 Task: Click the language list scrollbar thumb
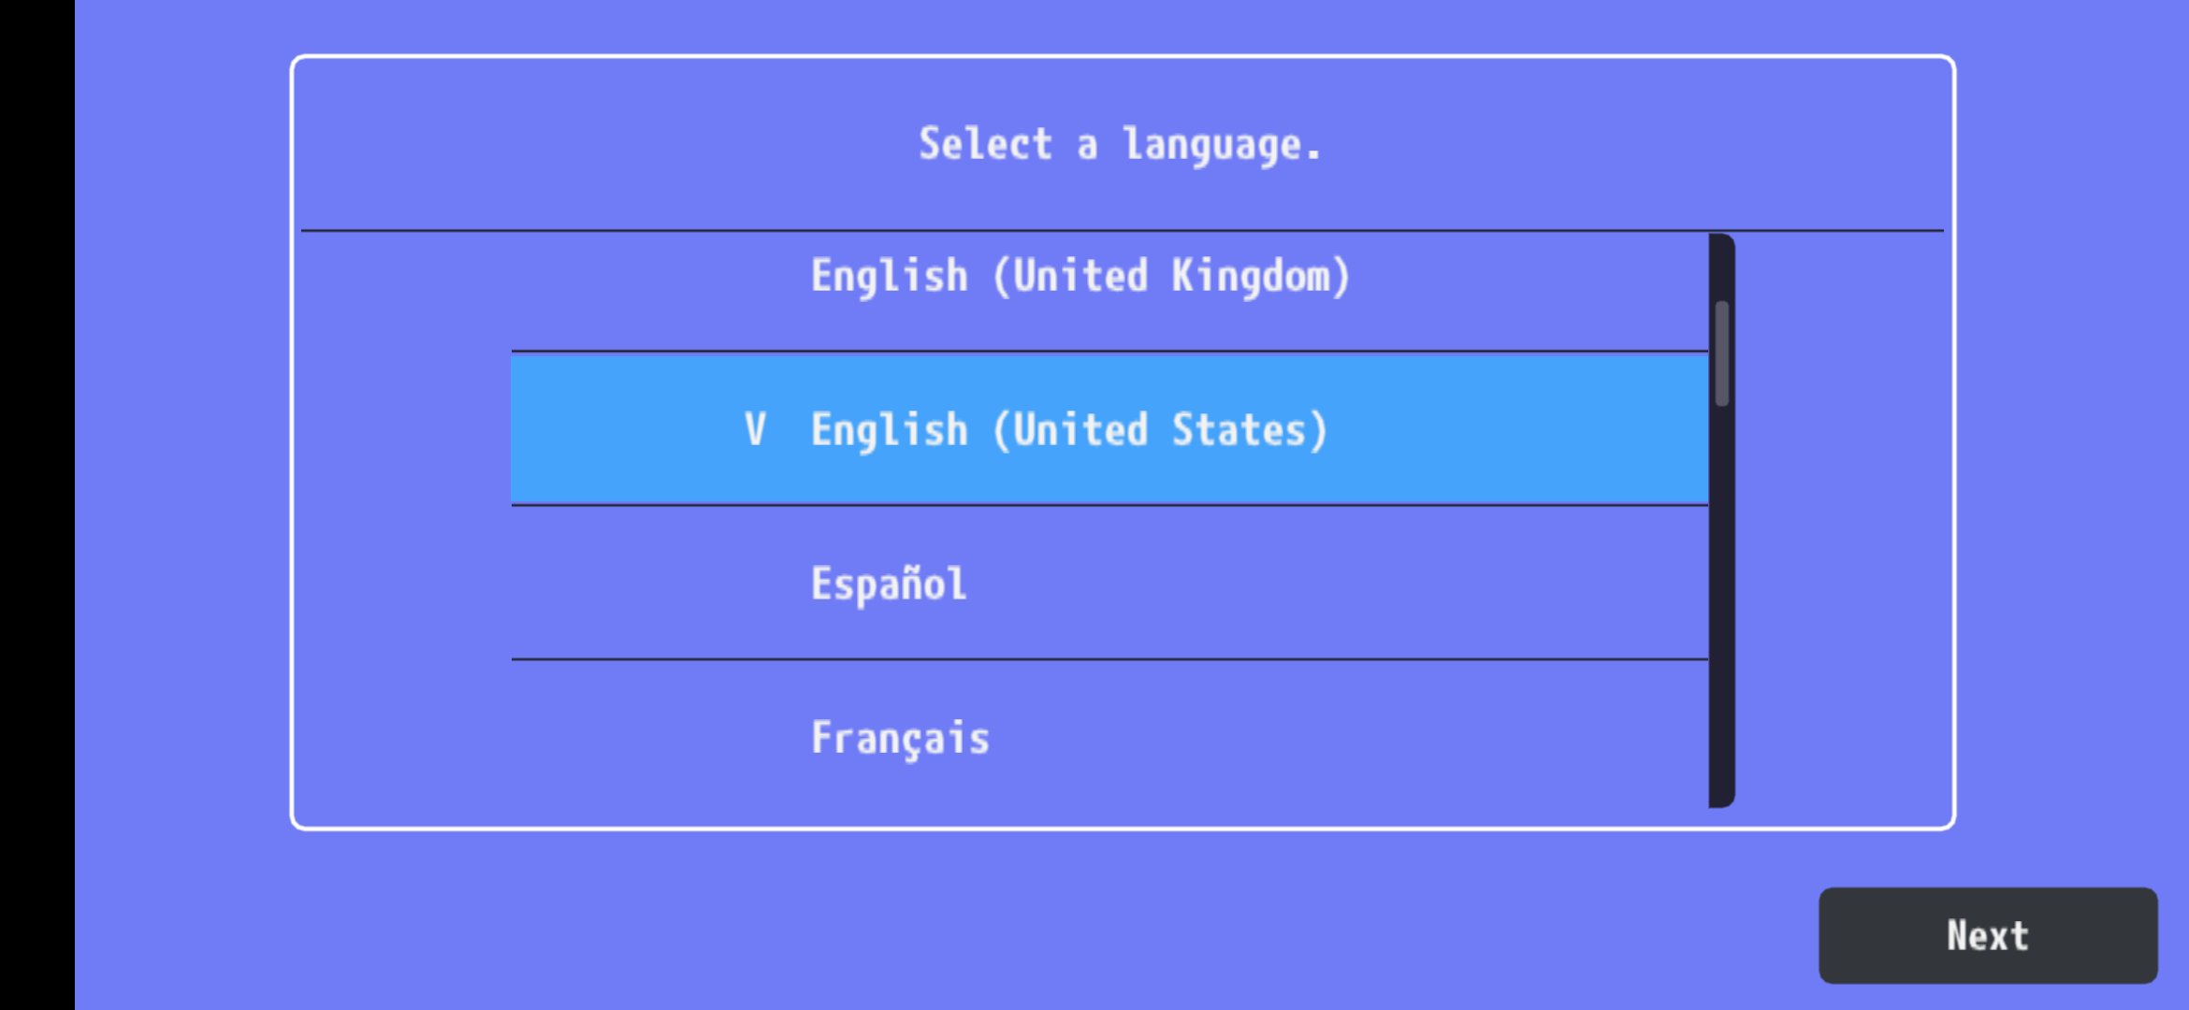[x=1721, y=353]
